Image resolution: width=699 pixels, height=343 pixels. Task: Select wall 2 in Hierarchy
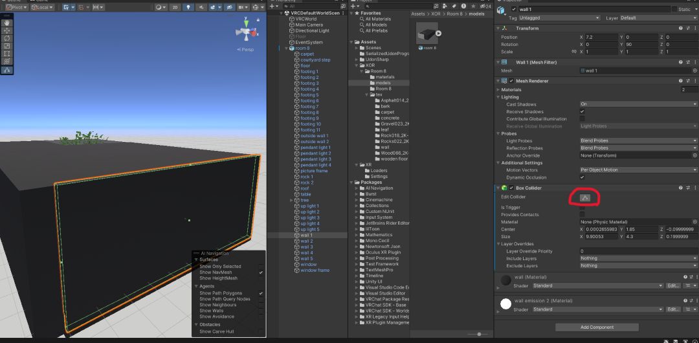point(306,241)
